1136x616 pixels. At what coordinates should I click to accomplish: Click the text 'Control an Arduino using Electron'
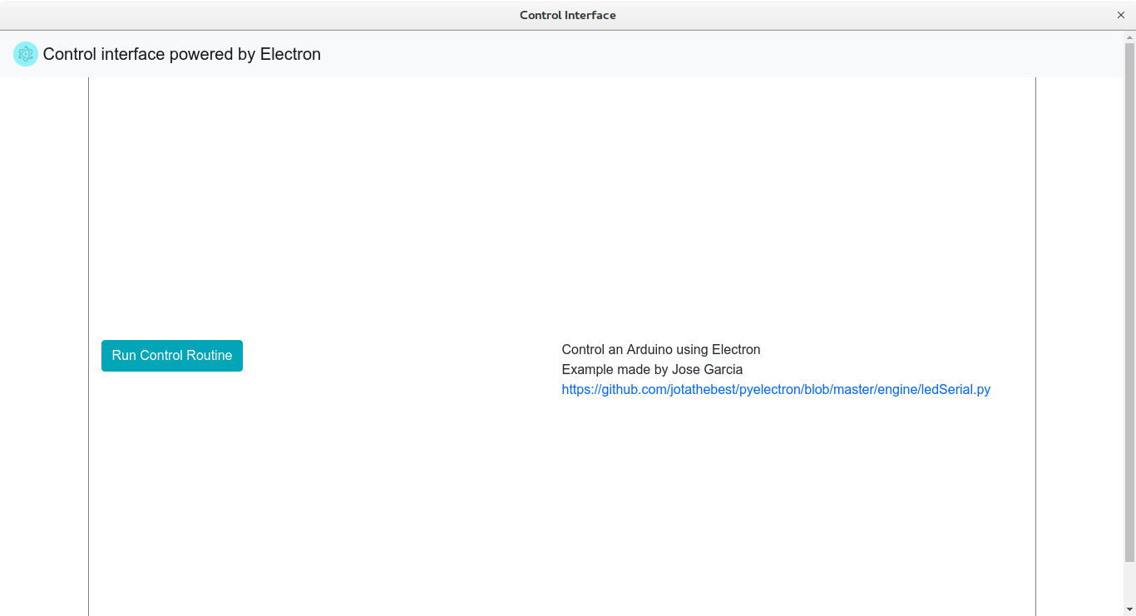tap(661, 349)
